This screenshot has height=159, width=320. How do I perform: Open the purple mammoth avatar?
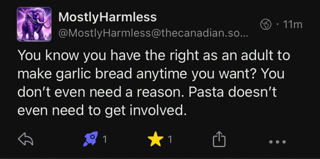(x=34, y=24)
